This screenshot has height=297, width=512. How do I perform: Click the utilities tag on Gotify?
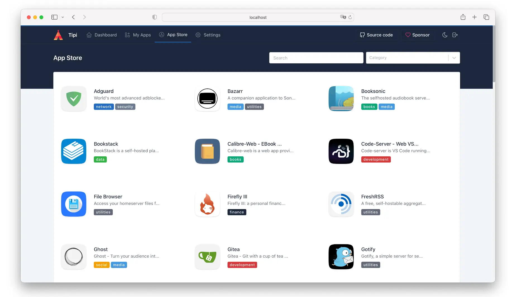click(370, 265)
